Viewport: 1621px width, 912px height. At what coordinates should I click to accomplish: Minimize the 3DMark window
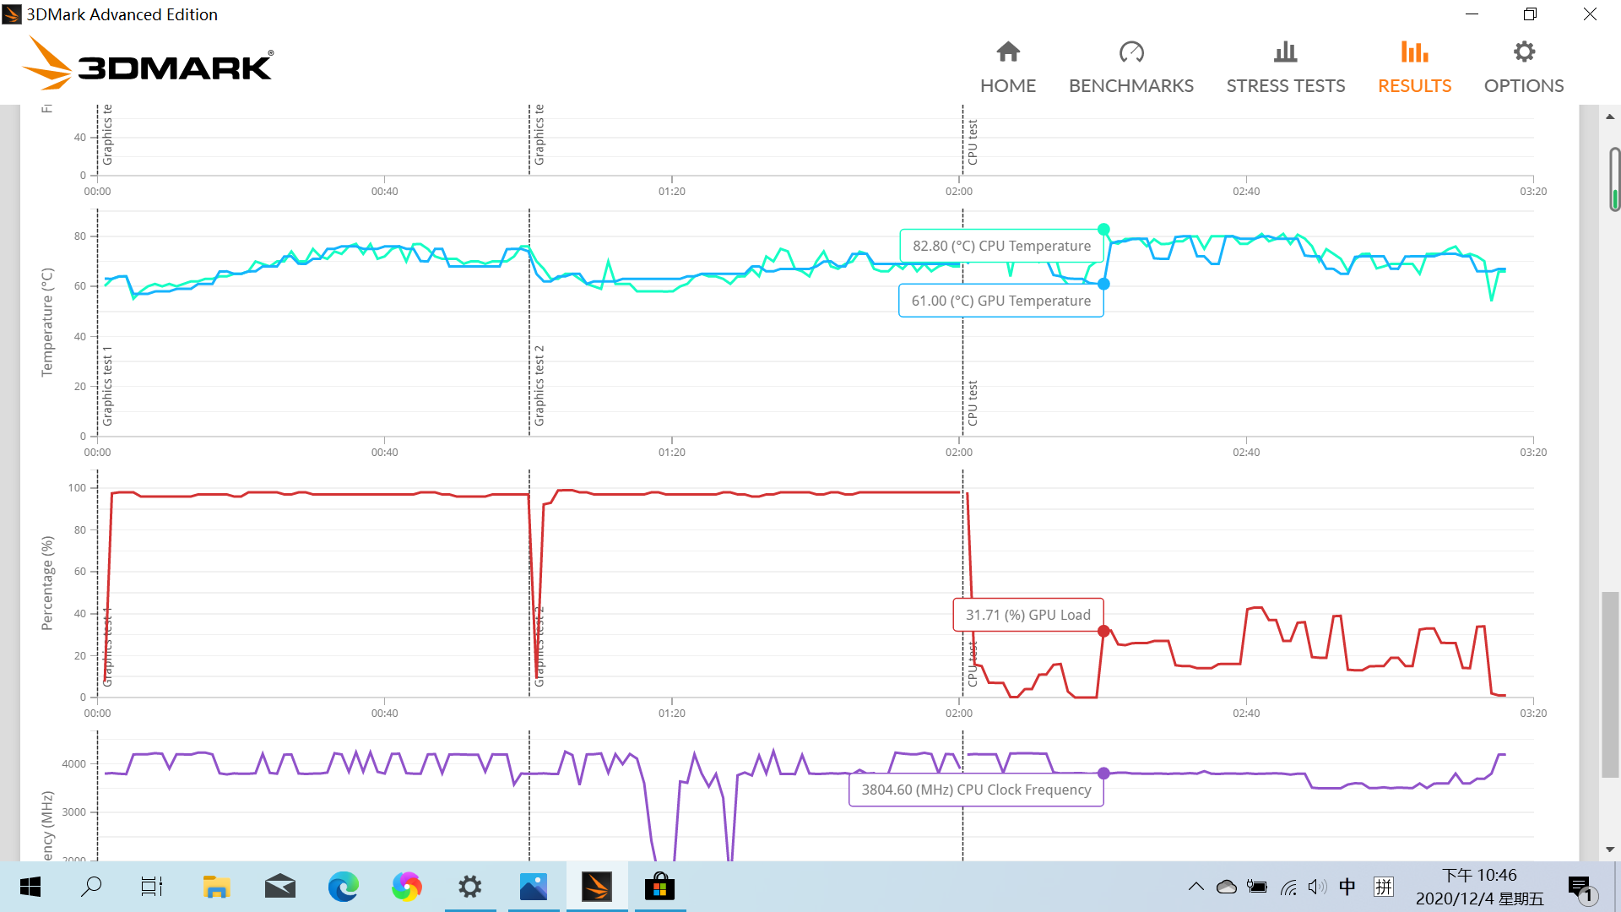[x=1472, y=14]
